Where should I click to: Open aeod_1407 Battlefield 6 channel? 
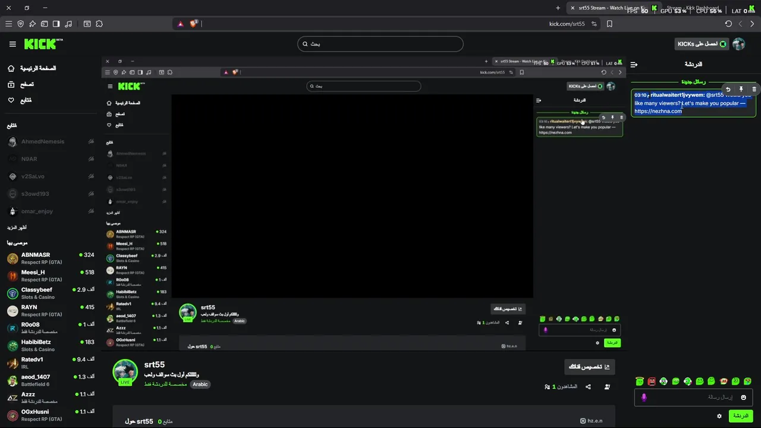tap(51, 380)
